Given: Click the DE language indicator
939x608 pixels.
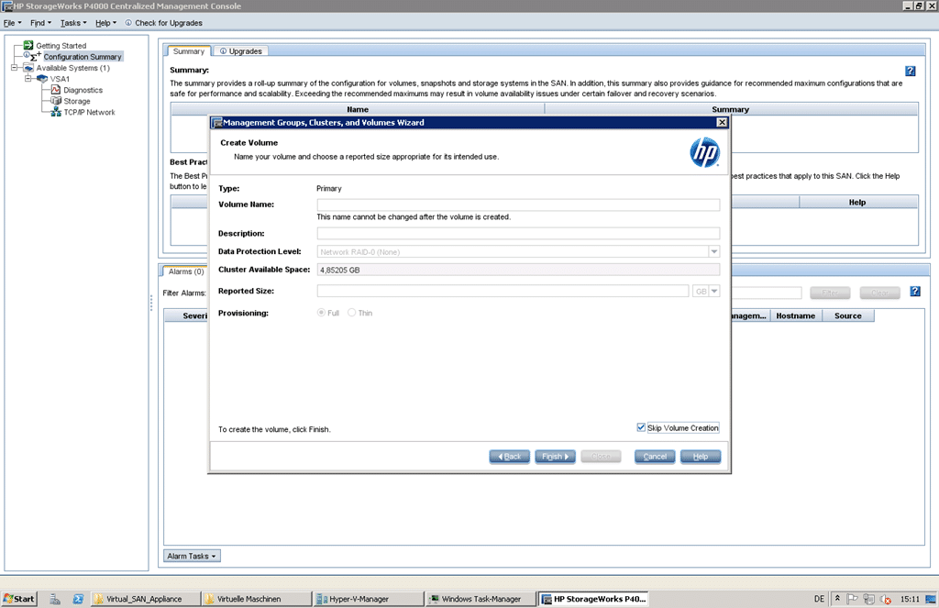Looking at the screenshot, I should pyautogui.click(x=819, y=599).
